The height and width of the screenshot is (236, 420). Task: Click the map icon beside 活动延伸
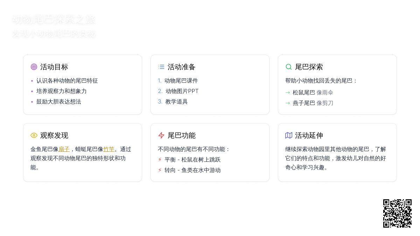click(x=289, y=135)
